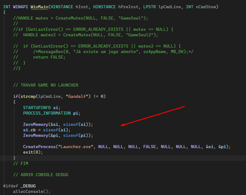
Task: Click the ZeroMemory(&pi, sizeof(pi)) line
Action: (x=58, y=135)
